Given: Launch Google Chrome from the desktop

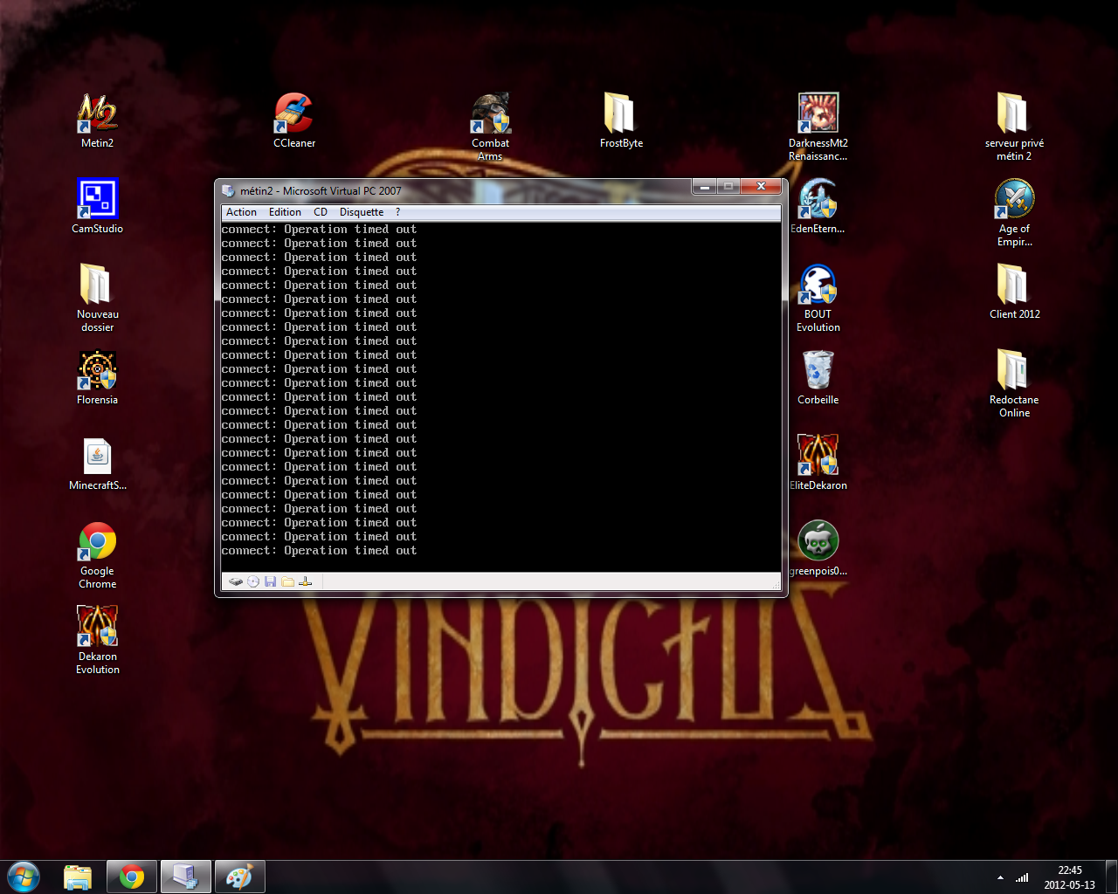Looking at the screenshot, I should tap(97, 554).
